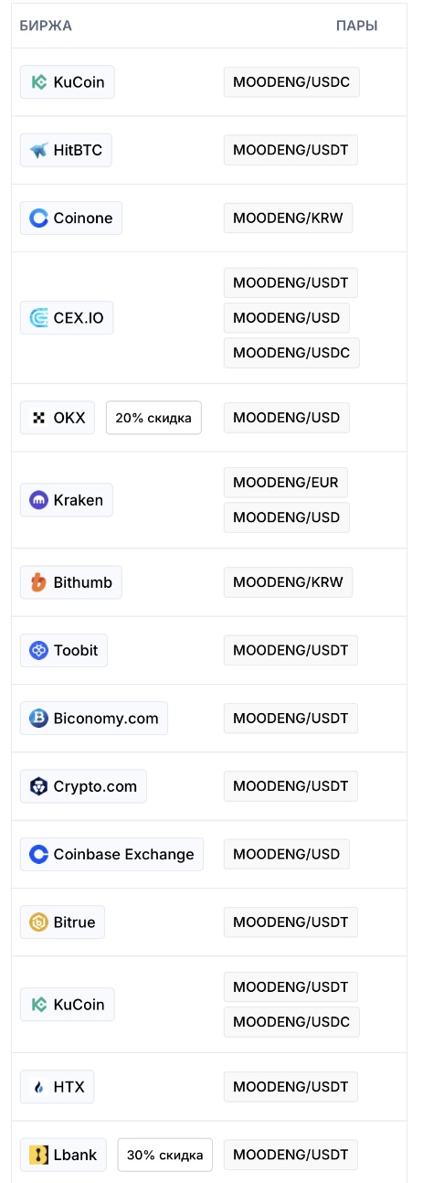Viewport: 423px width, 1183px height.
Task: Click the БИРЖА column header
Action: pyautogui.click(x=46, y=26)
